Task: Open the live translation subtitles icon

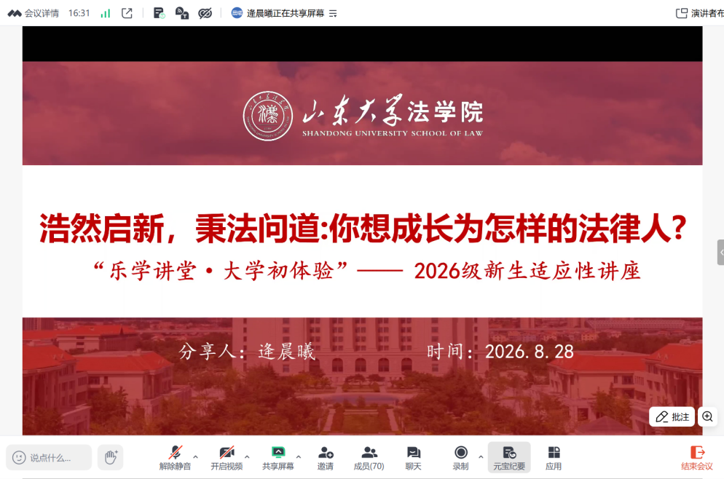Action: pyautogui.click(x=182, y=13)
